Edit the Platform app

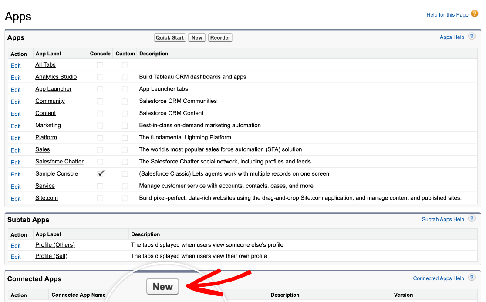click(16, 138)
